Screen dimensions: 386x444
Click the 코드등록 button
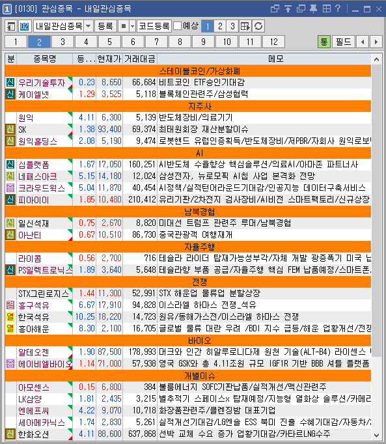pos(154,26)
